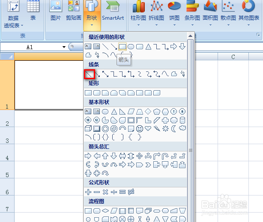Select the right arrow in 箭头总汇
The image size is (263, 222).
click(88, 156)
